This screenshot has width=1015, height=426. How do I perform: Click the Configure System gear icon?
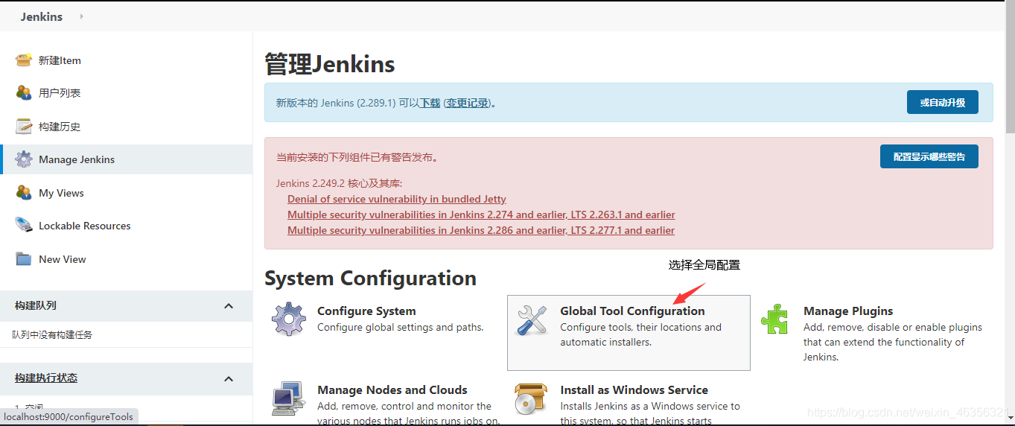pyautogui.click(x=289, y=319)
